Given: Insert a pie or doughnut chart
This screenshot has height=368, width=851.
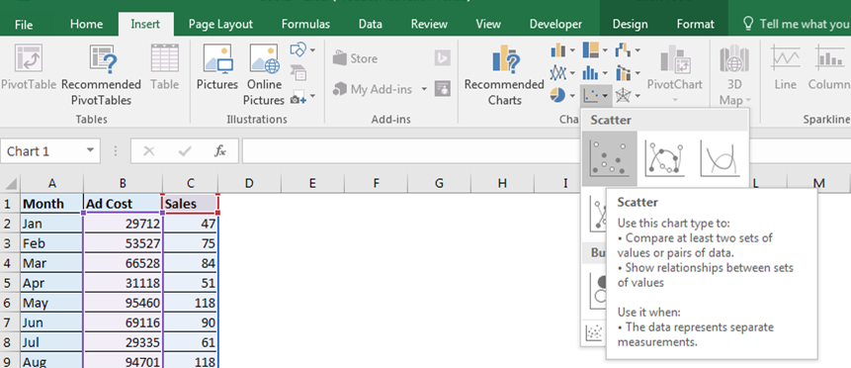Looking at the screenshot, I should (x=557, y=96).
